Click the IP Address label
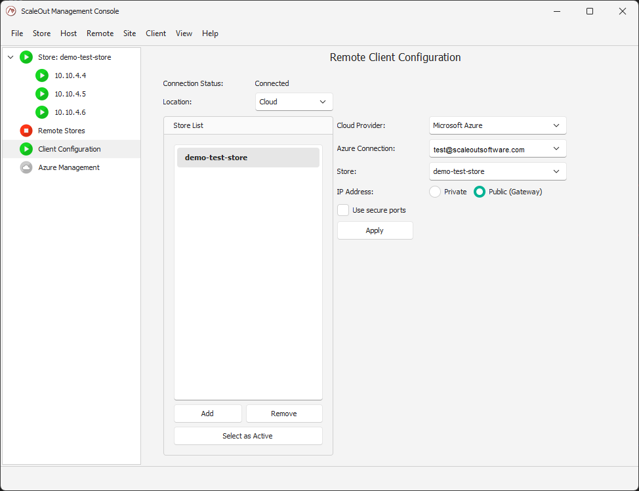The height and width of the screenshot is (491, 639). coord(355,192)
